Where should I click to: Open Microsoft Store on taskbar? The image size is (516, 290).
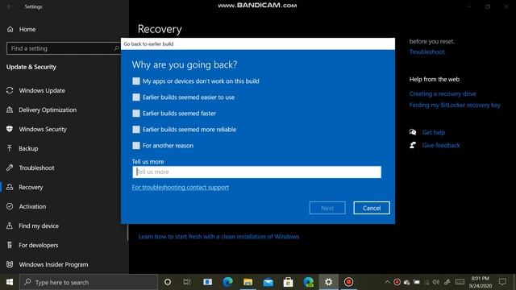(x=289, y=282)
